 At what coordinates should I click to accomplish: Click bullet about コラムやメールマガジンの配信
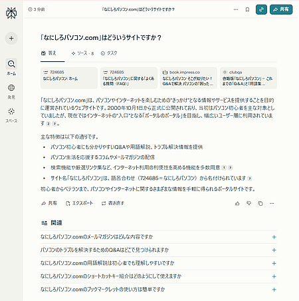[102, 157]
